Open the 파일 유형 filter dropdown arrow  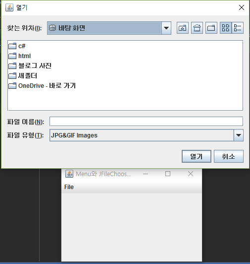239,135
